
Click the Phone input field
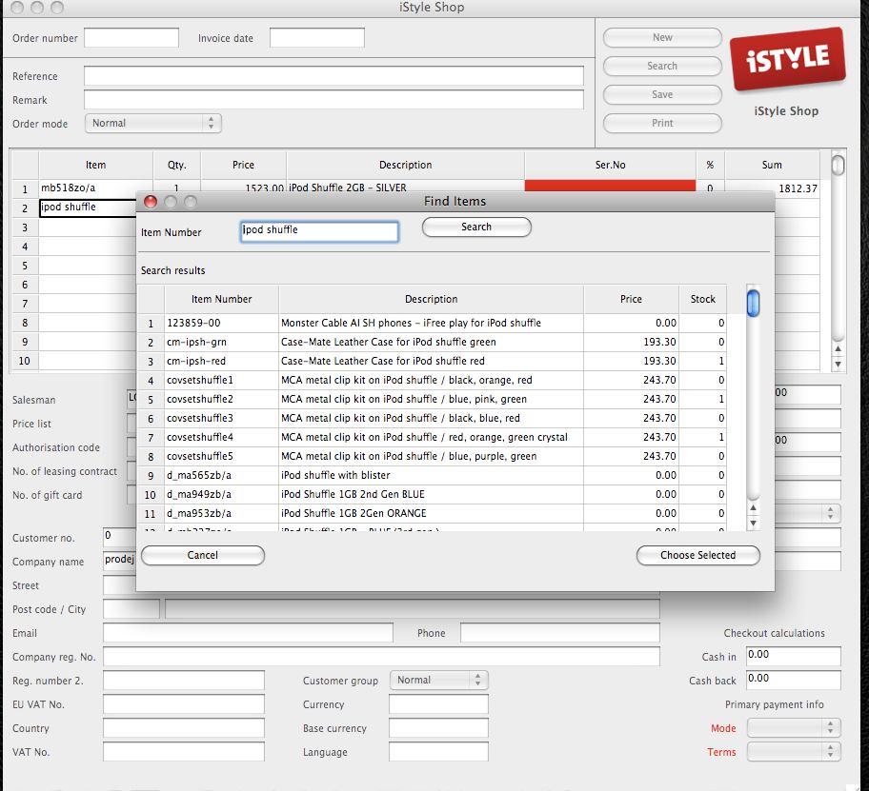pyautogui.click(x=559, y=633)
